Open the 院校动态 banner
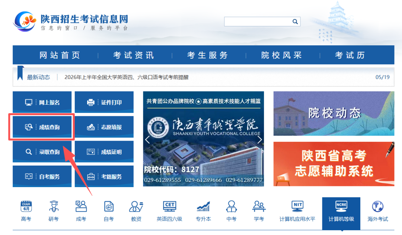 (334, 114)
